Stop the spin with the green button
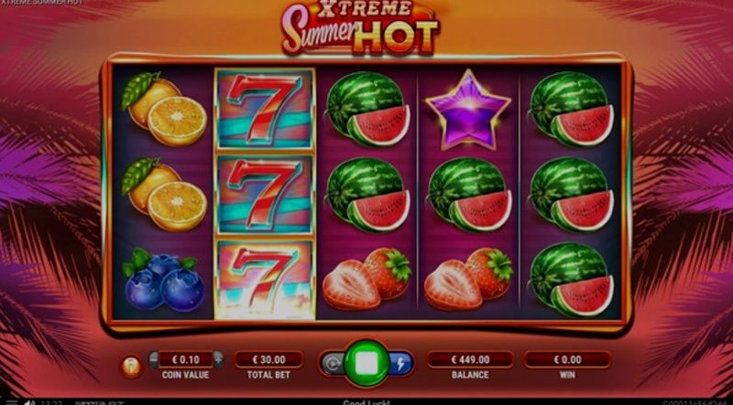 tap(366, 364)
